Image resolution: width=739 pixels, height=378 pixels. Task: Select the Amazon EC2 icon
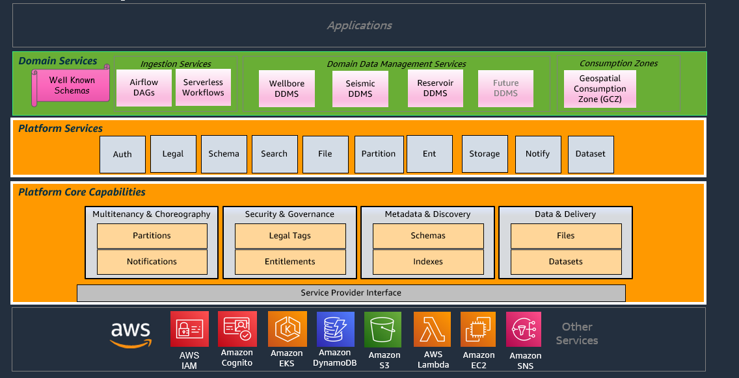478,329
